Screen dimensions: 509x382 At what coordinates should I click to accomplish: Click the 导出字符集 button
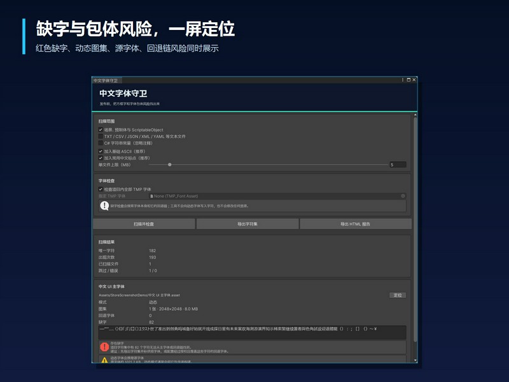248,224
